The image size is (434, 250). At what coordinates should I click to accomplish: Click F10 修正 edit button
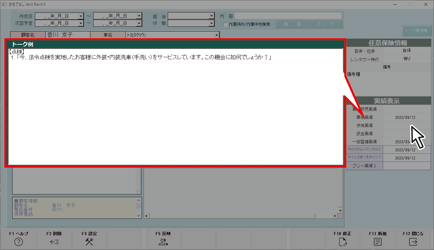pos(343,239)
